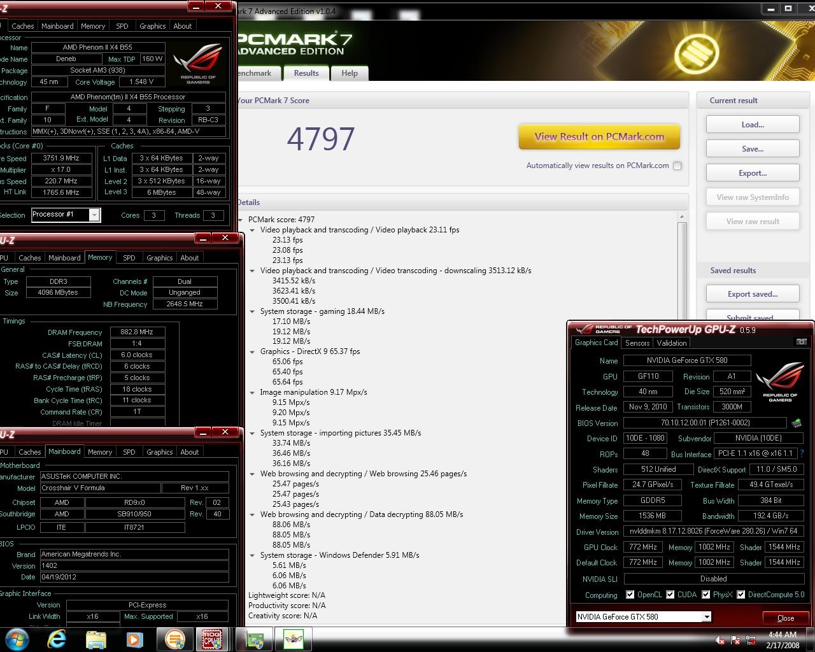Collapse the Video transcoding downscaling node

[252, 271]
